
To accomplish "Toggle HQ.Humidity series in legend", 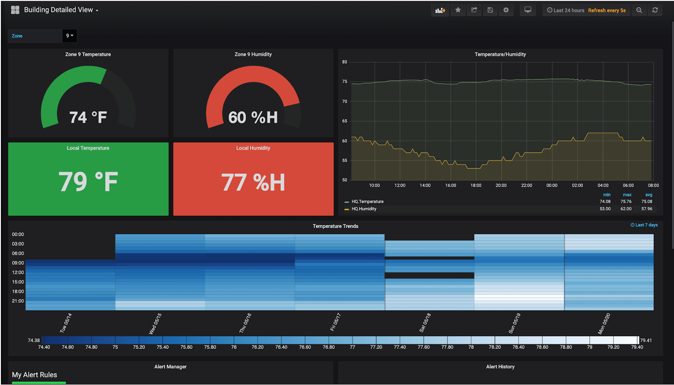I will coord(364,209).
